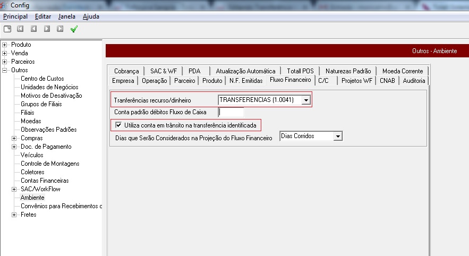Open the Editar menu
Image resolution: width=469 pixels, height=256 pixels.
43,16
